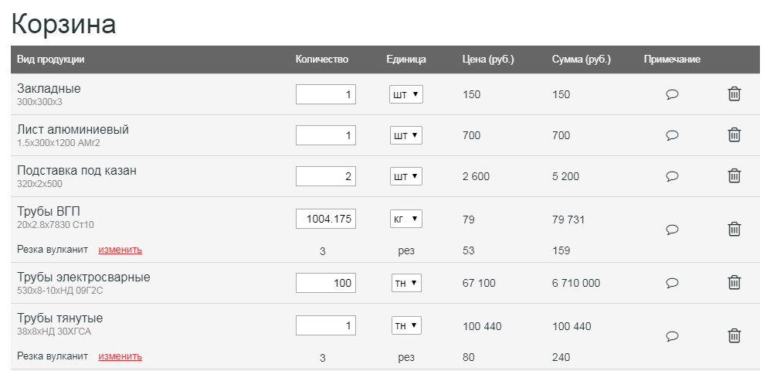The height and width of the screenshot is (371, 770).
Task: Delete Подставка под казан from cart
Action: point(734,175)
